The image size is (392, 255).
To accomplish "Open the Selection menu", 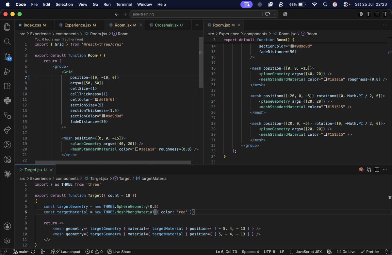I will tap(64, 4).
